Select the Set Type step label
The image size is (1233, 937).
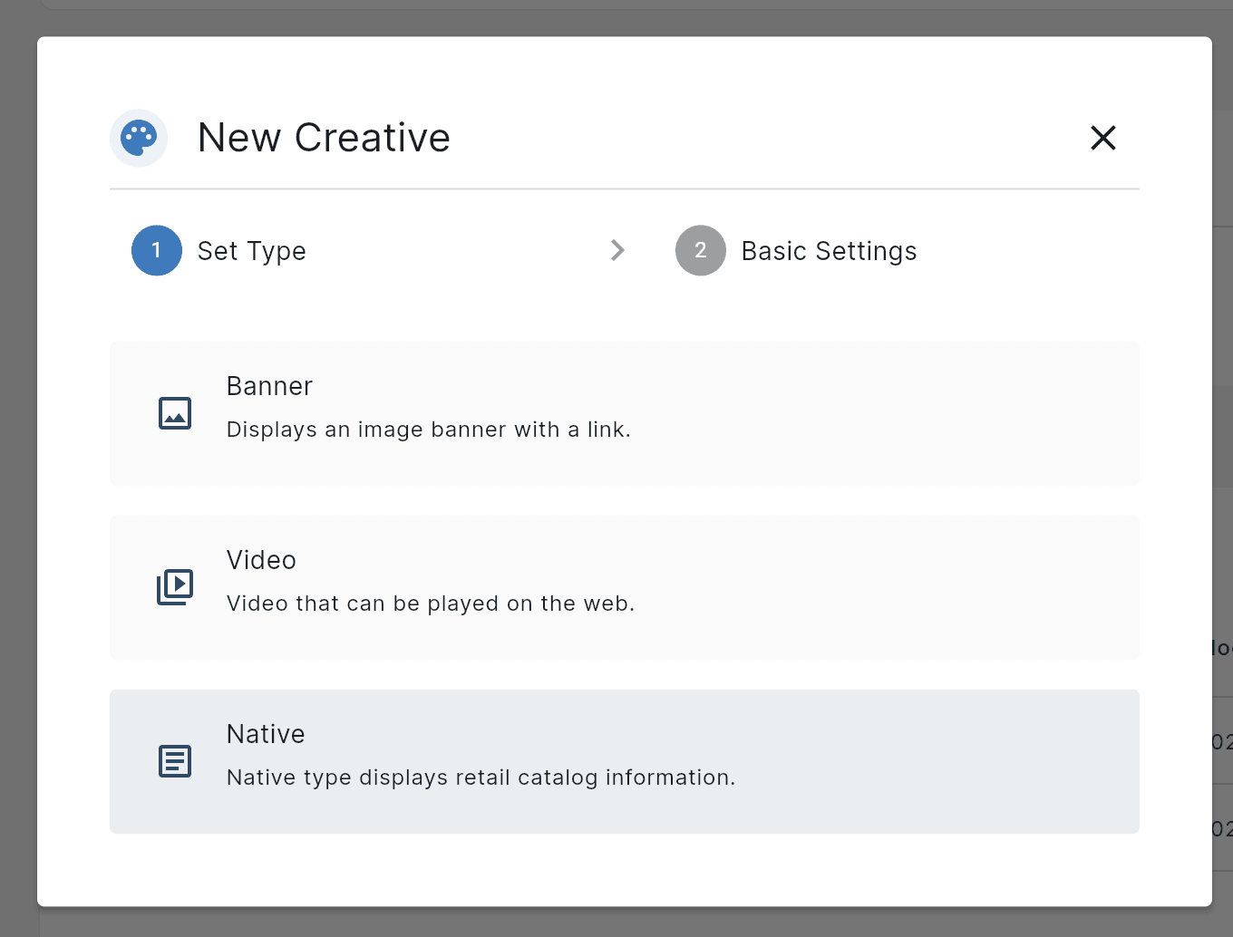tap(252, 251)
